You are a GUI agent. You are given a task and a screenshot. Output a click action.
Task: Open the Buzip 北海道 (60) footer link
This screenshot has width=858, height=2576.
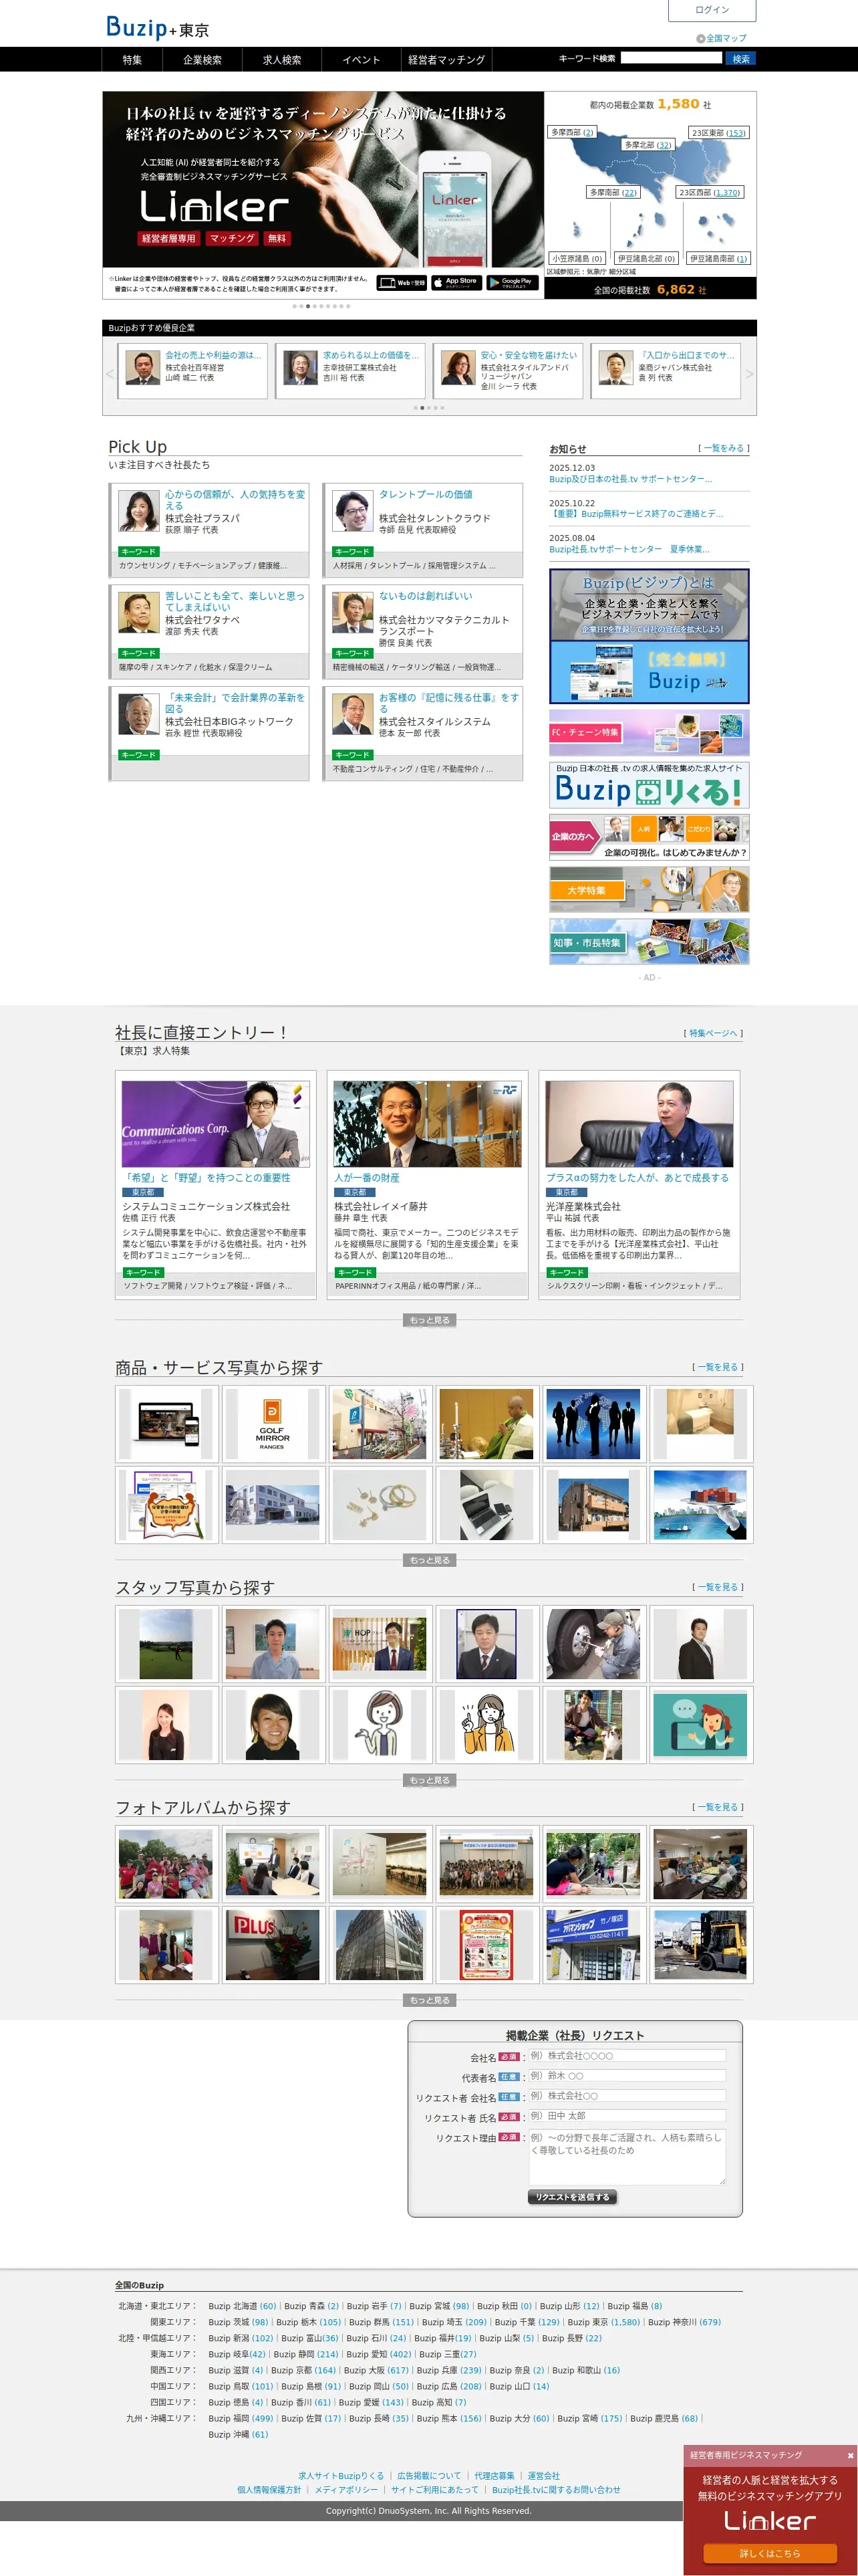coord(242,2306)
